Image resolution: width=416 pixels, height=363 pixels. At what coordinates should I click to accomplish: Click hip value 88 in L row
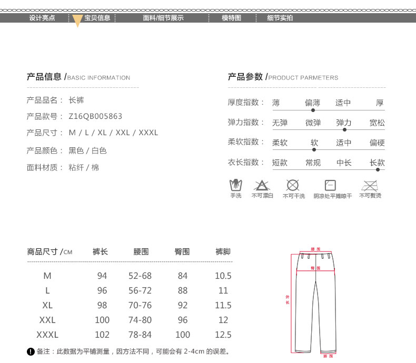pyautogui.click(x=183, y=291)
